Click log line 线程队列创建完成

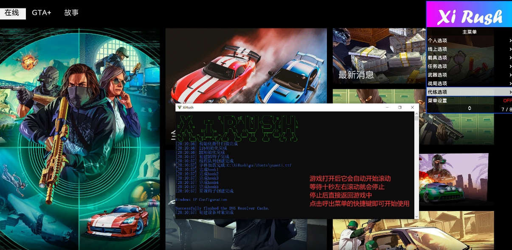click(x=205, y=161)
